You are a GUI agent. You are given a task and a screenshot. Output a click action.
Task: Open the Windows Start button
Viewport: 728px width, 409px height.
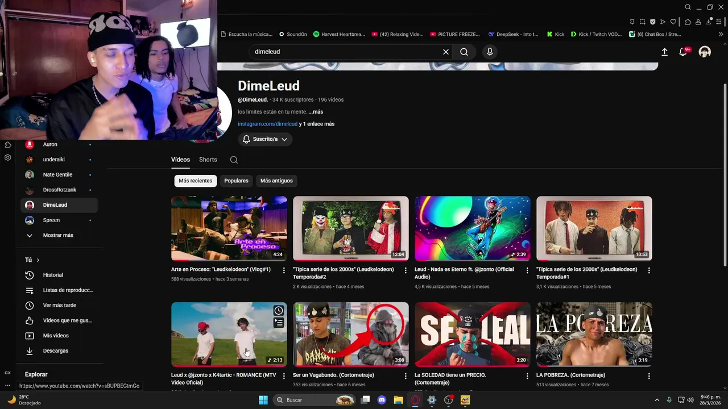tap(263, 400)
